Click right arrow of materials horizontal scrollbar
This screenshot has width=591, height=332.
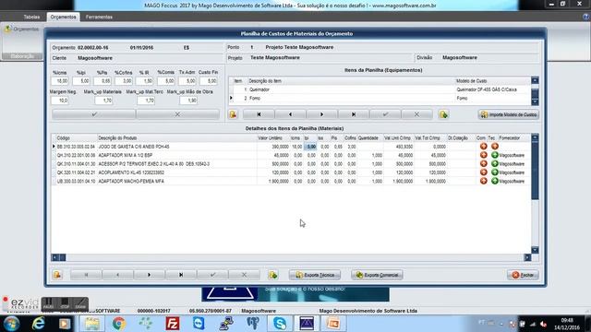[527, 257]
